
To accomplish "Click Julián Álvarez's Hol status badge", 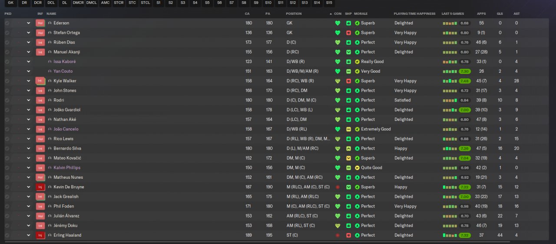I will click(x=40, y=216).
